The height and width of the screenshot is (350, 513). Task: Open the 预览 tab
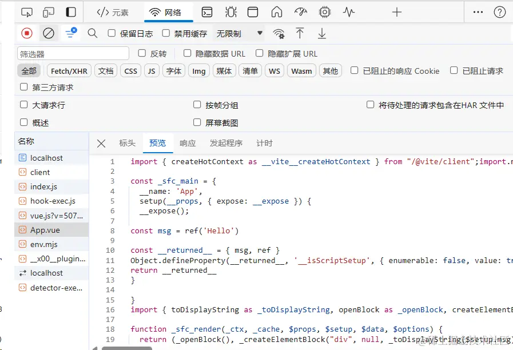[158, 144]
